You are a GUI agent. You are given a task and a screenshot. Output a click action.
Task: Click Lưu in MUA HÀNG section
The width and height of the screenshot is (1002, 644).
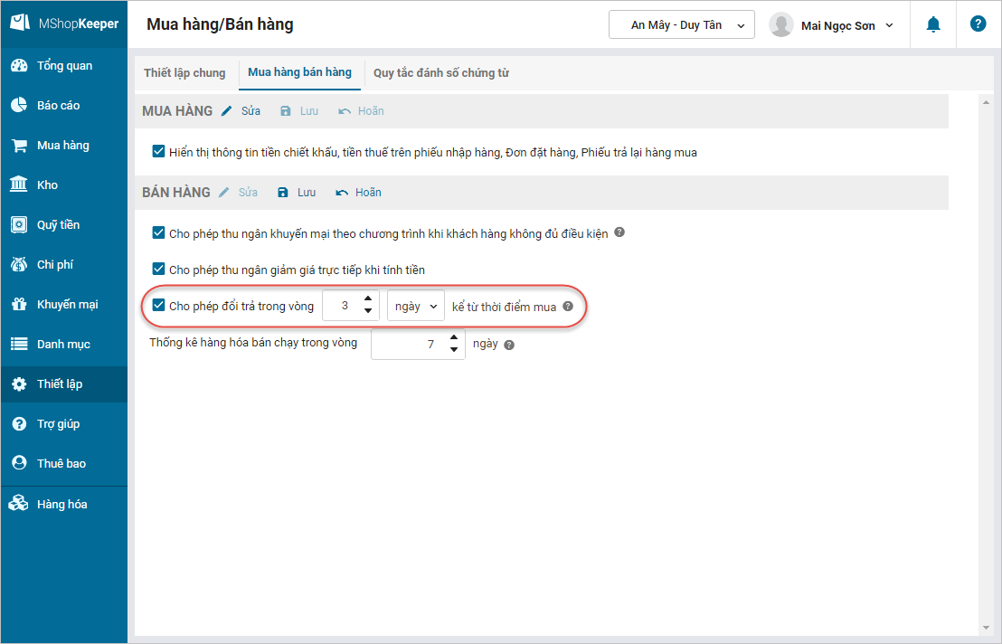tap(308, 111)
